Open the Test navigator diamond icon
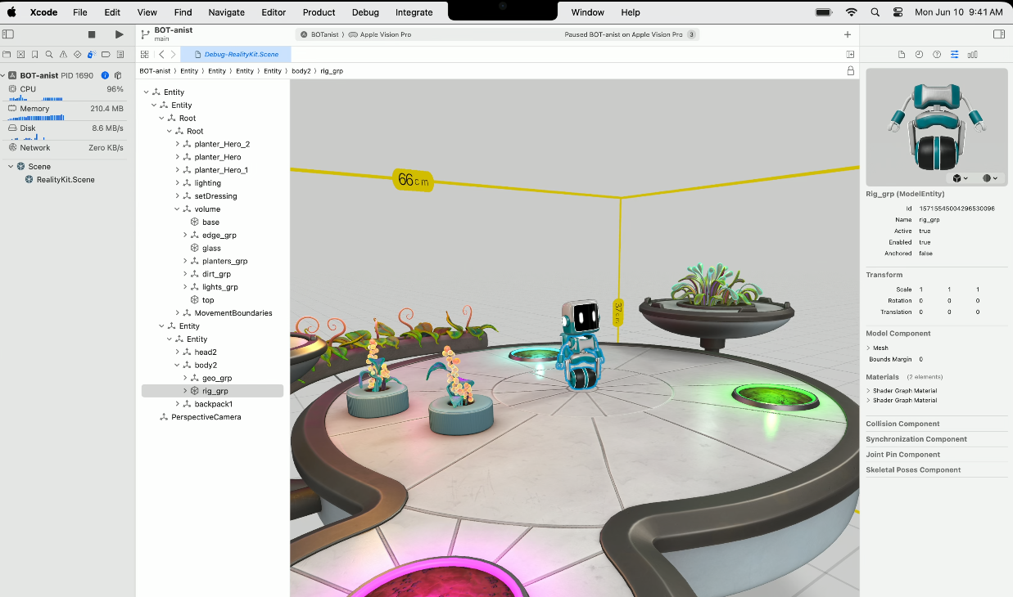Viewport: 1013px width, 597px height. pos(77,55)
